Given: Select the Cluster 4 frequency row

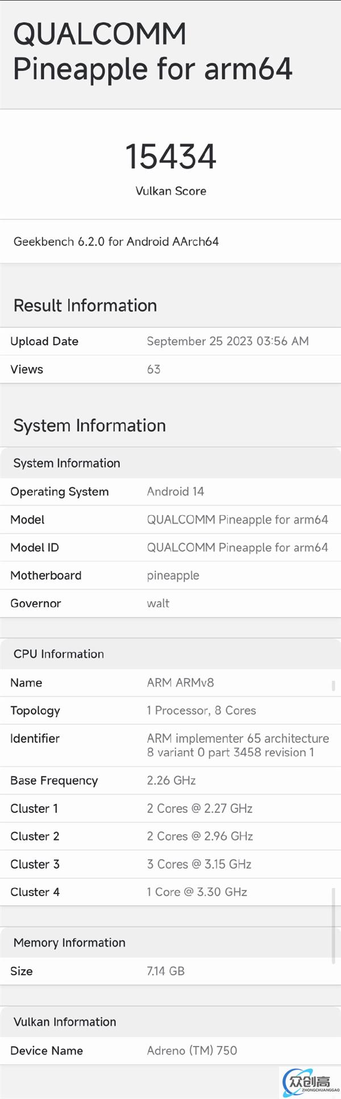Looking at the screenshot, I should click(x=170, y=892).
